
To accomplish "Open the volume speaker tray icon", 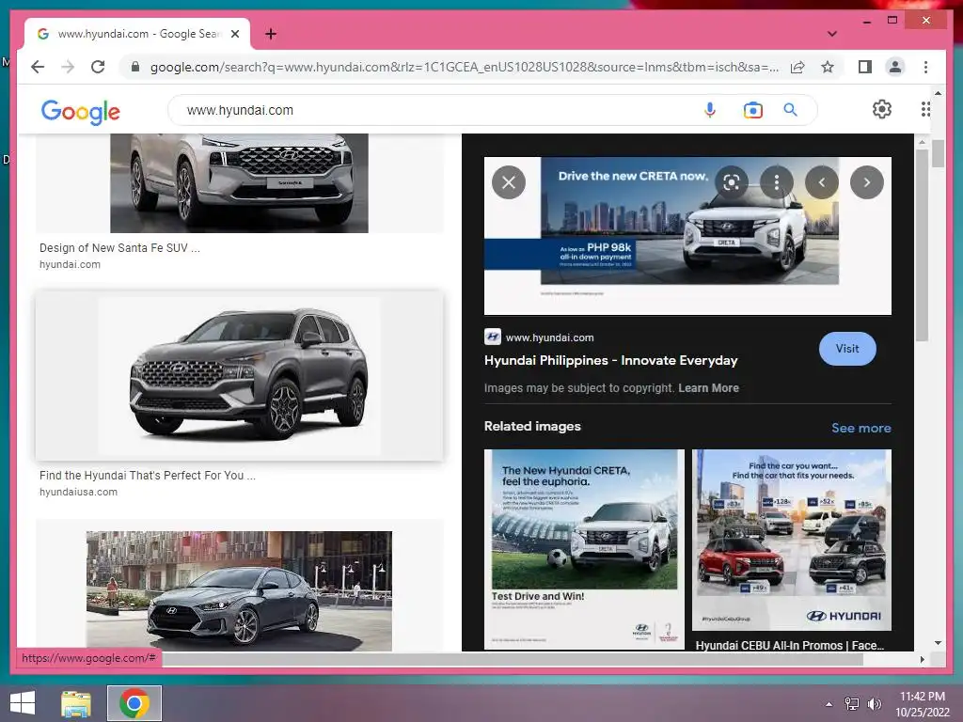I will tap(875, 704).
